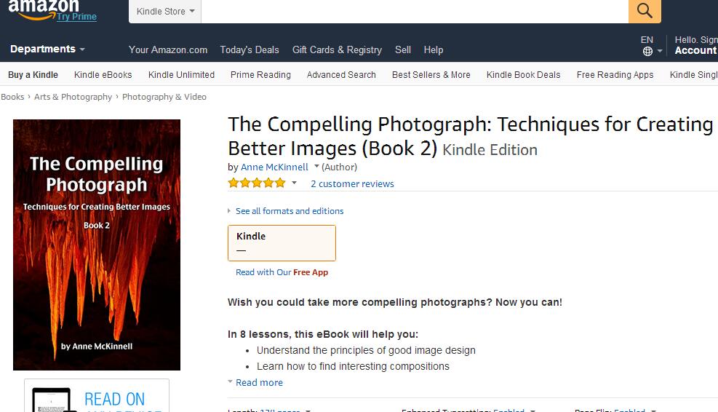Open Advanced Search tab
This screenshot has height=412, width=718.
point(341,75)
